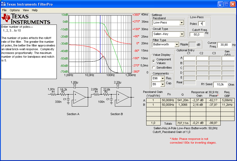Click the R1 Seed field showing 10,0k
The width and height of the screenshot is (237, 161).
(x=220, y=84)
